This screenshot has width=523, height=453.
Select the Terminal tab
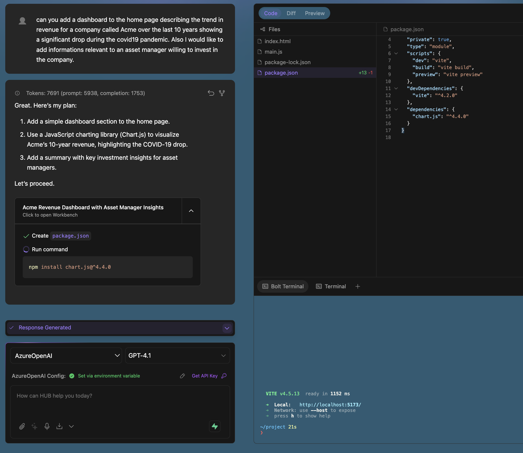pos(331,287)
